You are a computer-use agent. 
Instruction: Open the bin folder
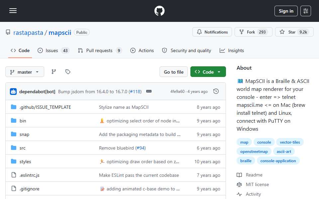click(23, 121)
